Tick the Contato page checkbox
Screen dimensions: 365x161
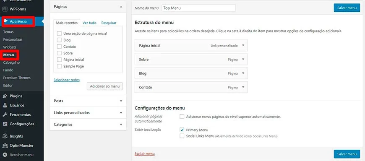[x=59, y=47]
